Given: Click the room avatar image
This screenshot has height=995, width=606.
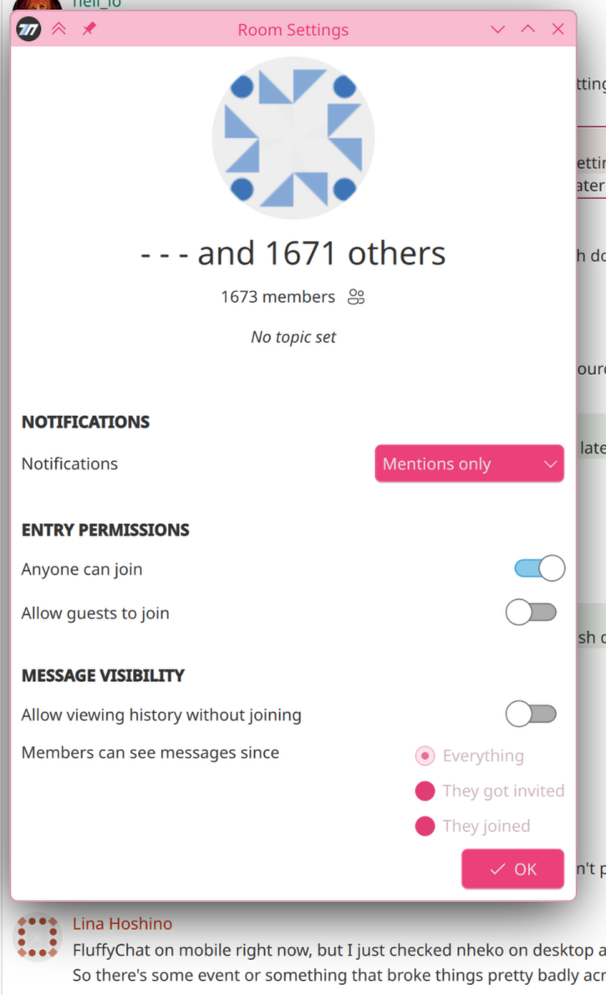Looking at the screenshot, I should click(x=293, y=138).
